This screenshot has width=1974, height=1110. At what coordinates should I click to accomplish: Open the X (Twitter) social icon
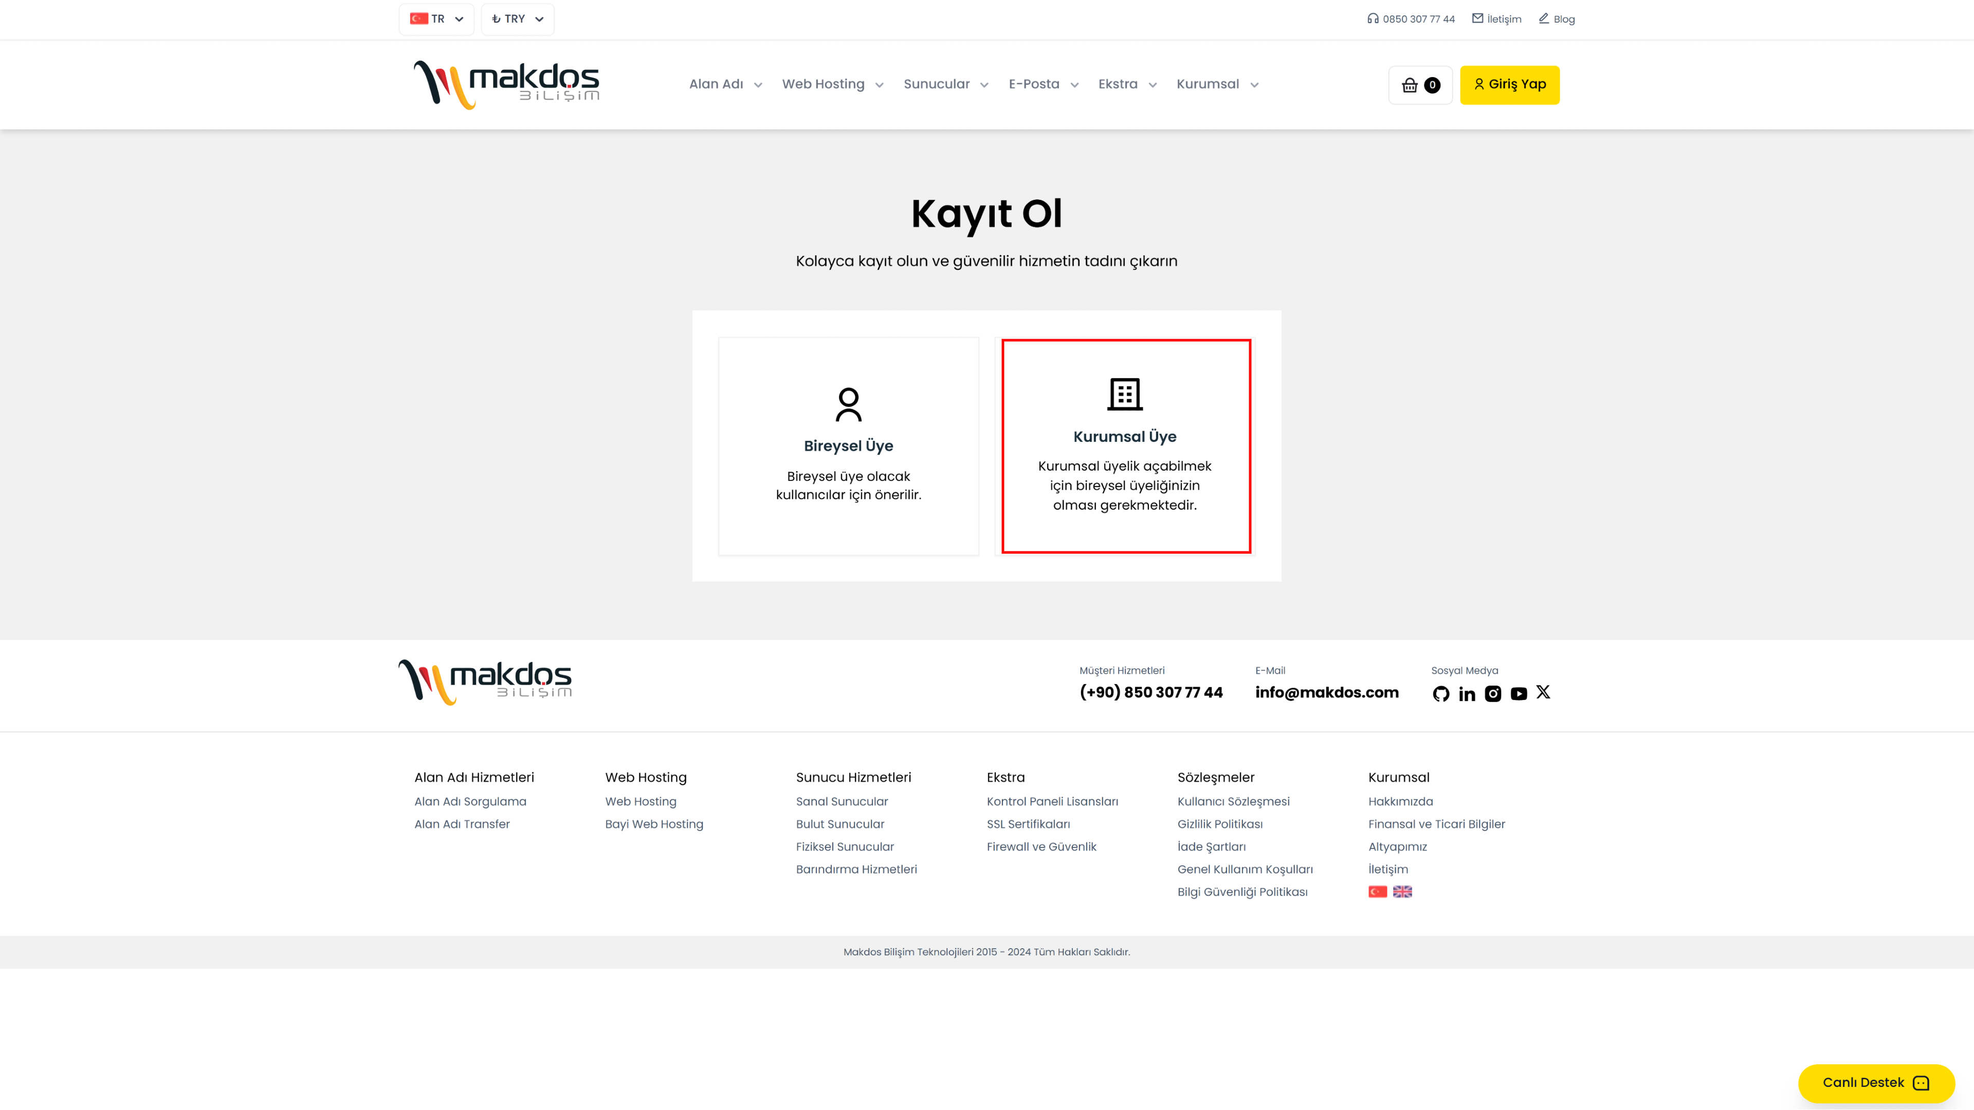point(1543,693)
